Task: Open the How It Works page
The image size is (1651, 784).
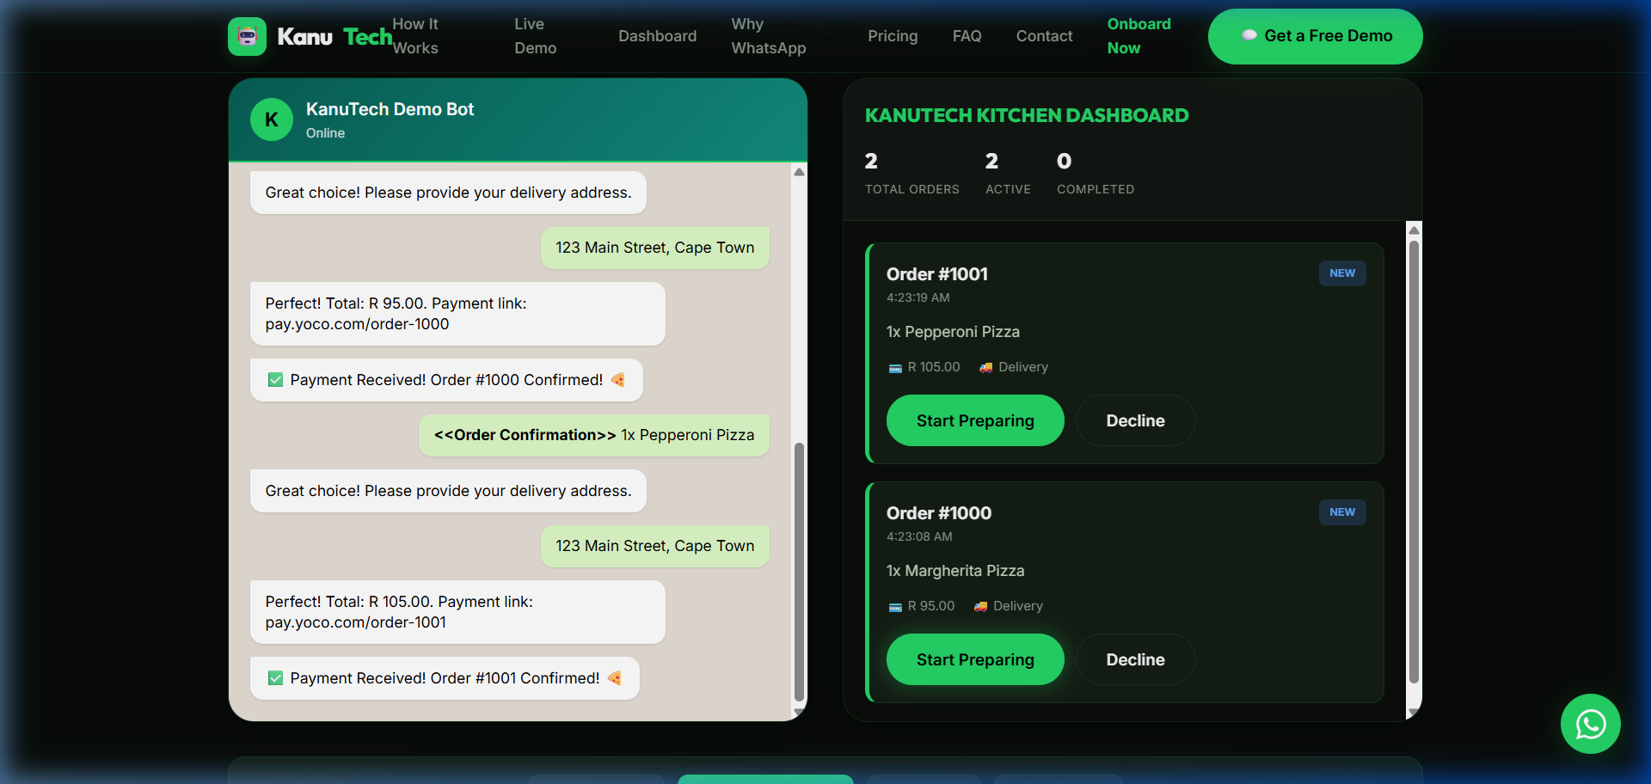Action: (x=416, y=36)
